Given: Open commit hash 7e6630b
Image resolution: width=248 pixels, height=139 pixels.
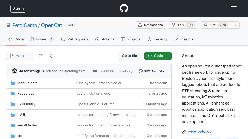Looking at the screenshot, I should 107,71.
